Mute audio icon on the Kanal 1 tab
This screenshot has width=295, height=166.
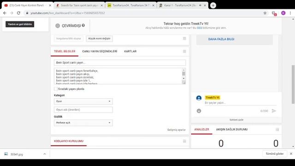pyautogui.click(x=200, y=6)
